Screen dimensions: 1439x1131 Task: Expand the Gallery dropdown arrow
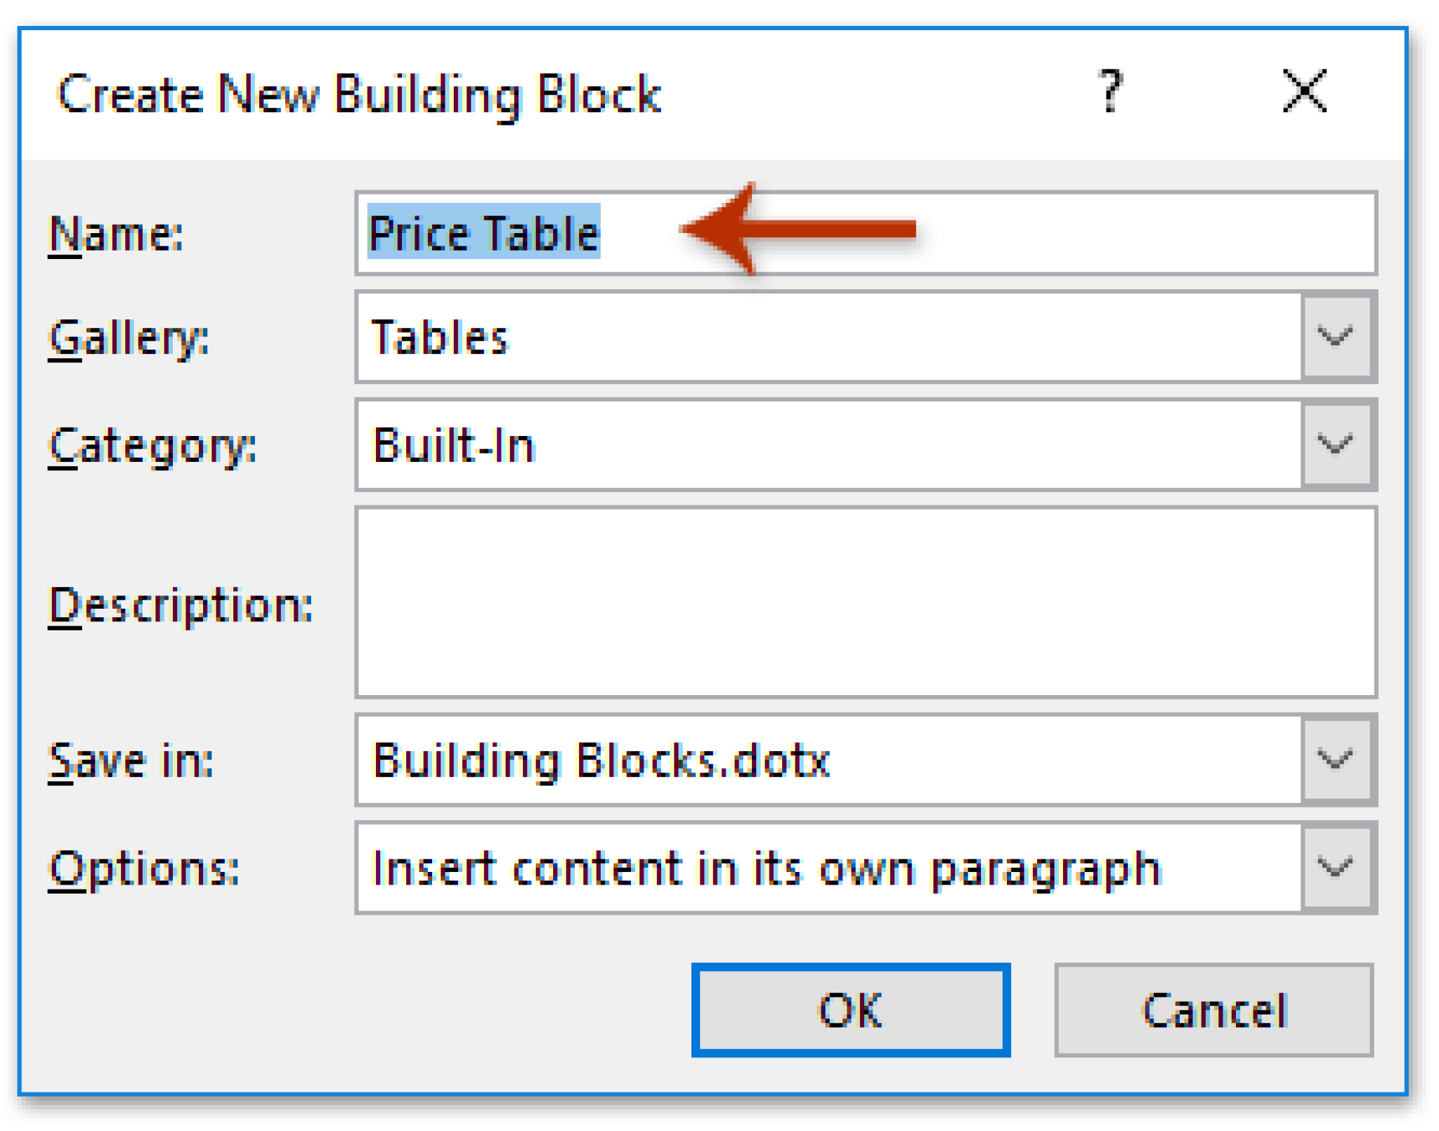1336,337
